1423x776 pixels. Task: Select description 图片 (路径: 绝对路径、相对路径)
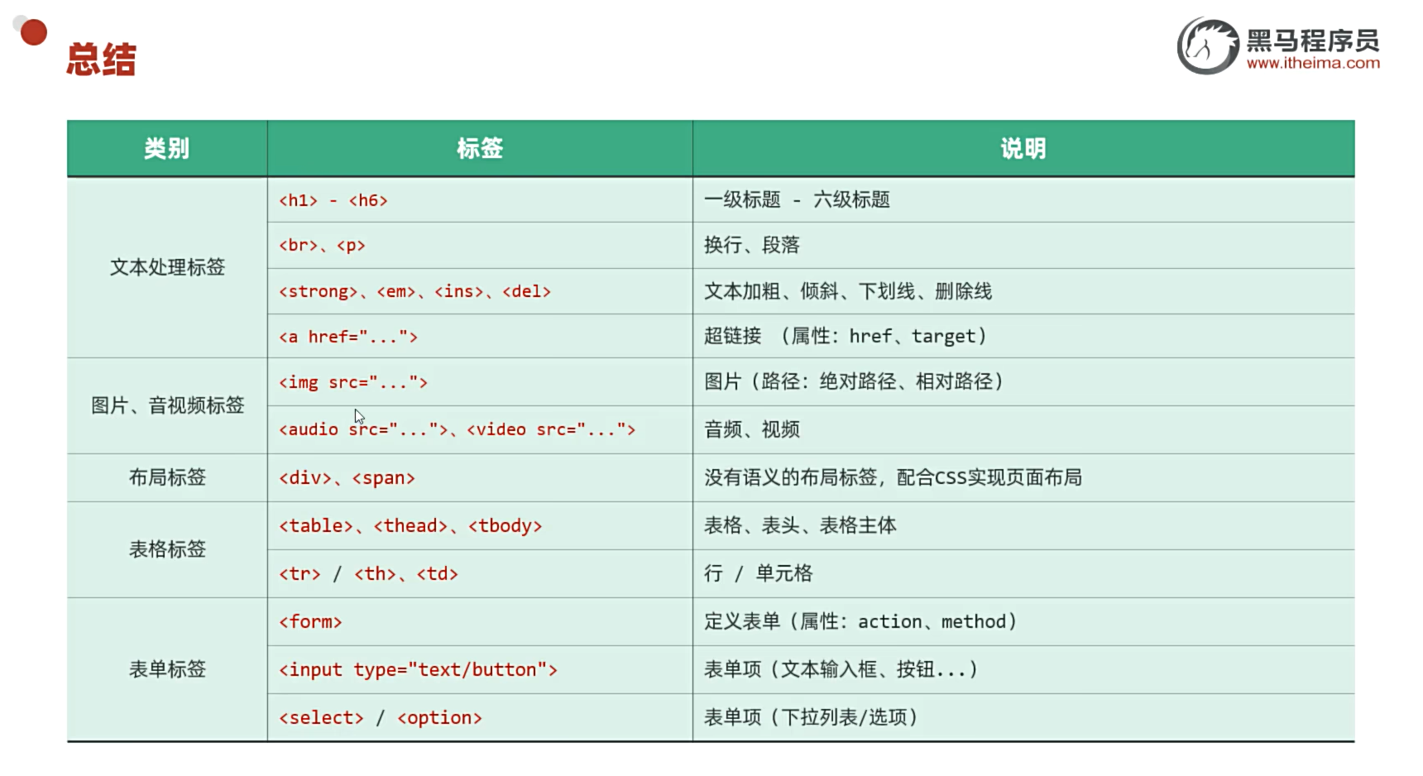[x=854, y=381]
